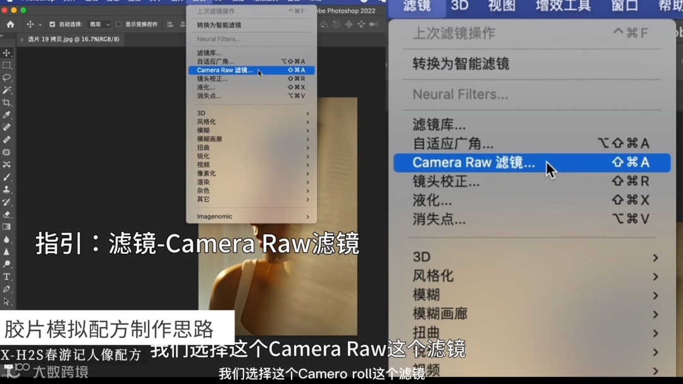Choose 液化 in small menu

click(251, 87)
